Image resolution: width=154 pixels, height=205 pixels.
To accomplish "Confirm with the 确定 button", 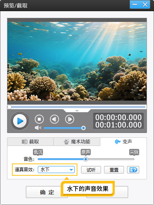I will tap(47, 192).
